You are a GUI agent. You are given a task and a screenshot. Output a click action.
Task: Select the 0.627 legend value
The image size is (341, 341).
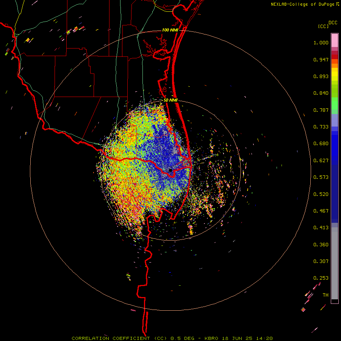[x=321, y=161]
